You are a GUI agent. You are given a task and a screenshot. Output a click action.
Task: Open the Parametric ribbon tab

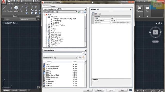click(34, 4)
